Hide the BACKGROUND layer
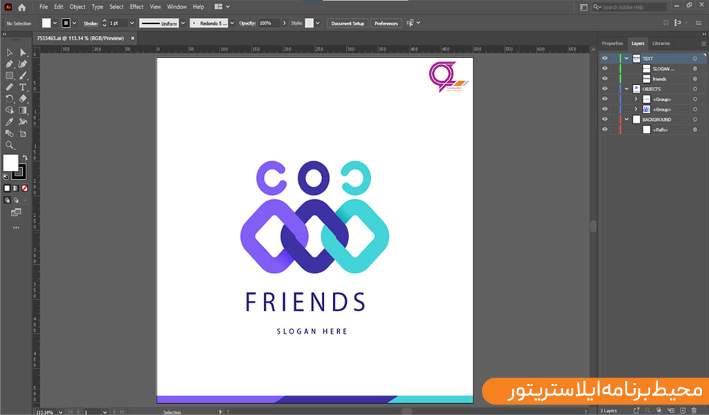Image resolution: width=709 pixels, height=415 pixels. click(x=604, y=119)
